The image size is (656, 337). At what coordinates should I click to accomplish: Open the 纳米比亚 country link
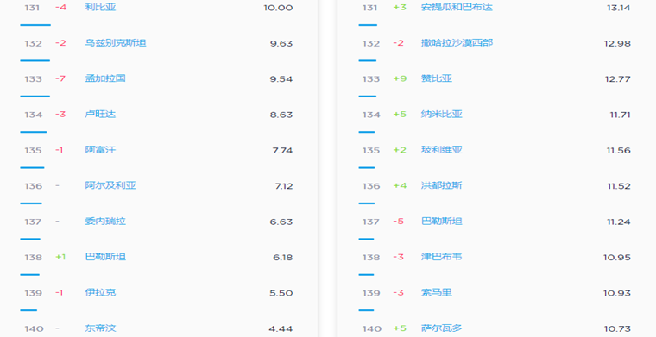click(442, 115)
